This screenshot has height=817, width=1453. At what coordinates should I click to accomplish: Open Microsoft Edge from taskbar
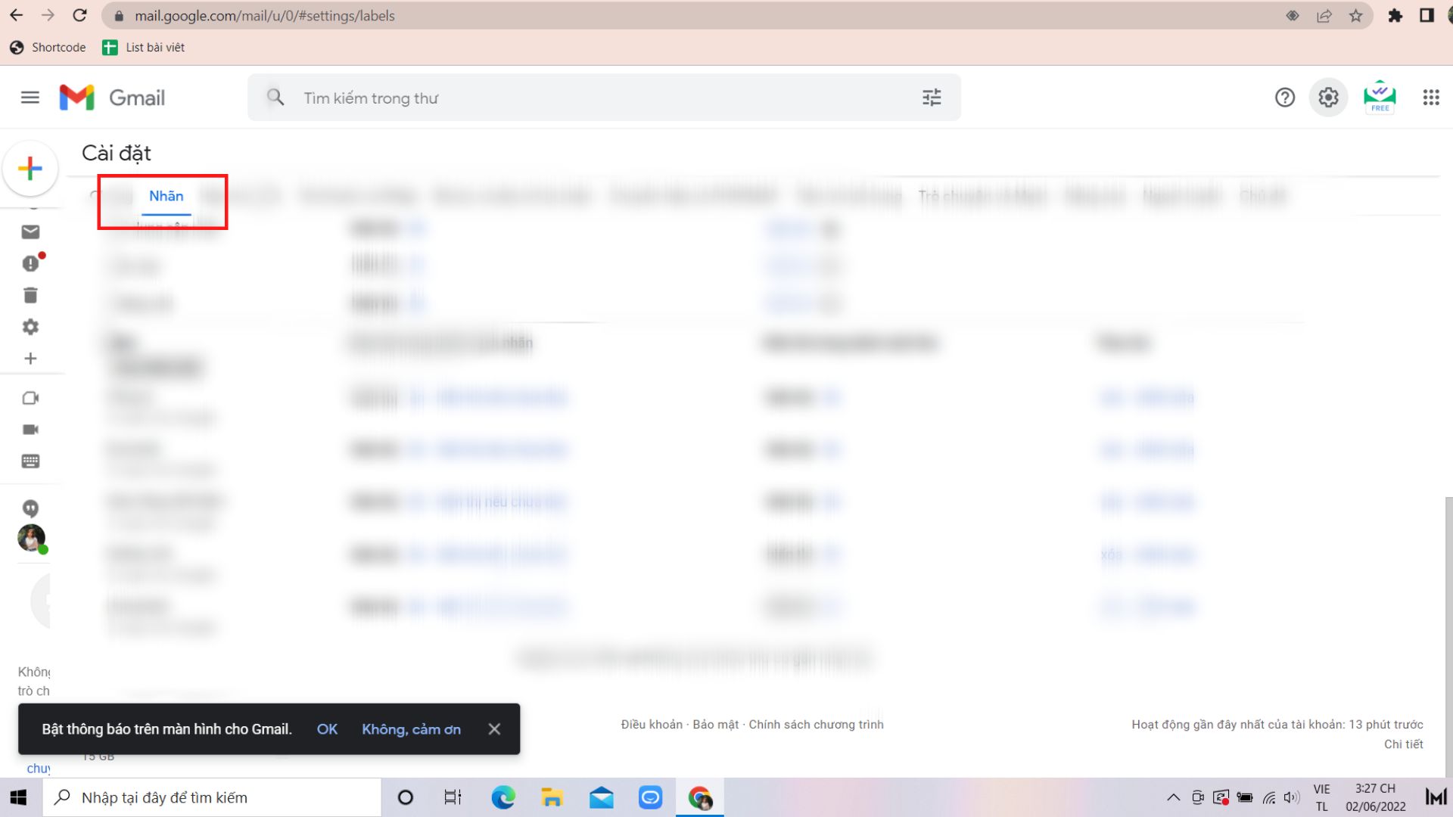pos(502,797)
